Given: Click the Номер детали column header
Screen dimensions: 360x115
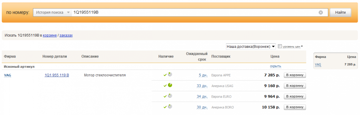Looking at the screenshot, I should coord(55,56).
